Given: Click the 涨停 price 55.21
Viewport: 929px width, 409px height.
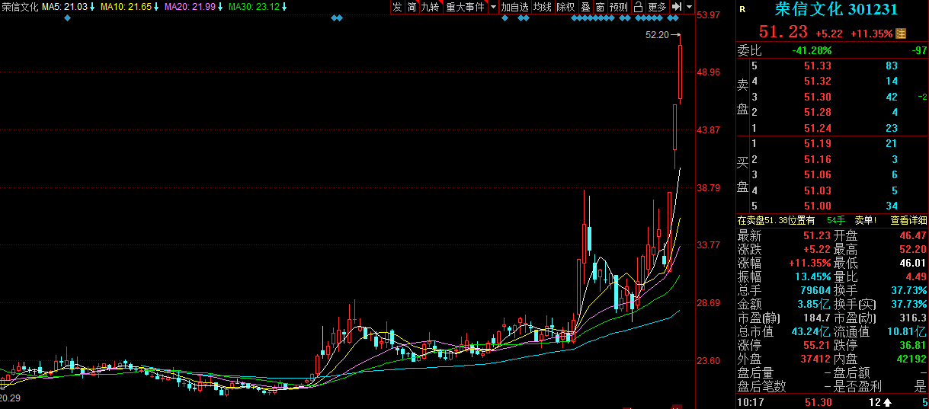Looking at the screenshot, I should tap(816, 345).
